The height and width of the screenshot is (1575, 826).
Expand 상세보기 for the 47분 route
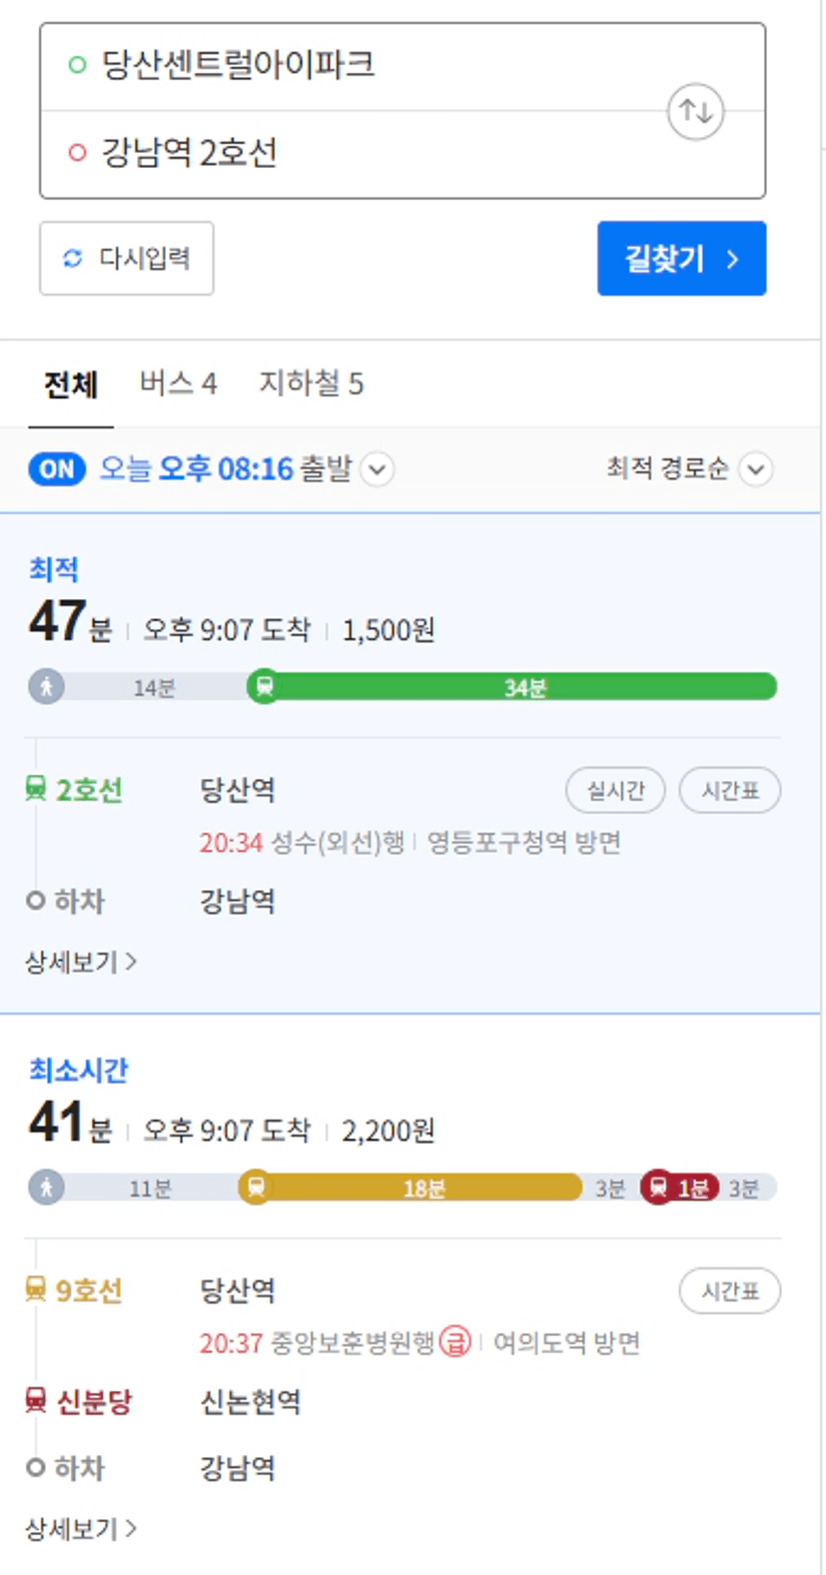coord(81,962)
